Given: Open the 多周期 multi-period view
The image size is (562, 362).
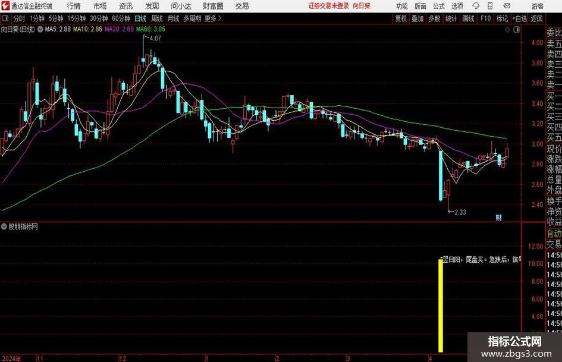Looking at the screenshot, I should pyautogui.click(x=192, y=18).
